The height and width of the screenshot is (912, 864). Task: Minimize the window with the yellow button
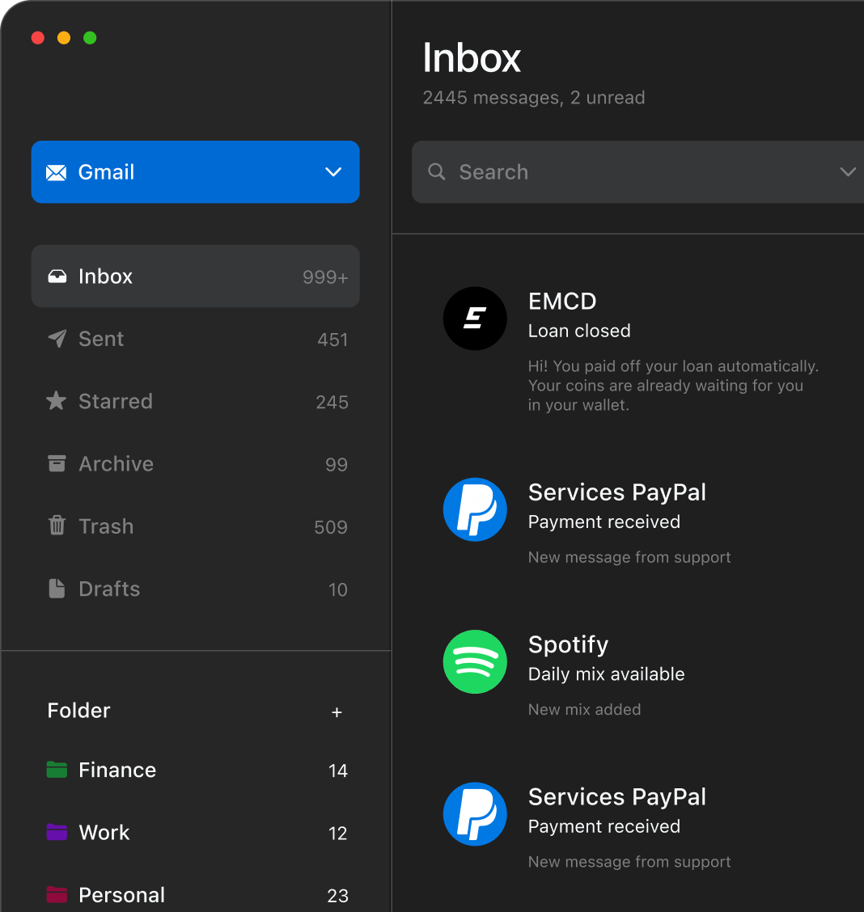(64, 38)
